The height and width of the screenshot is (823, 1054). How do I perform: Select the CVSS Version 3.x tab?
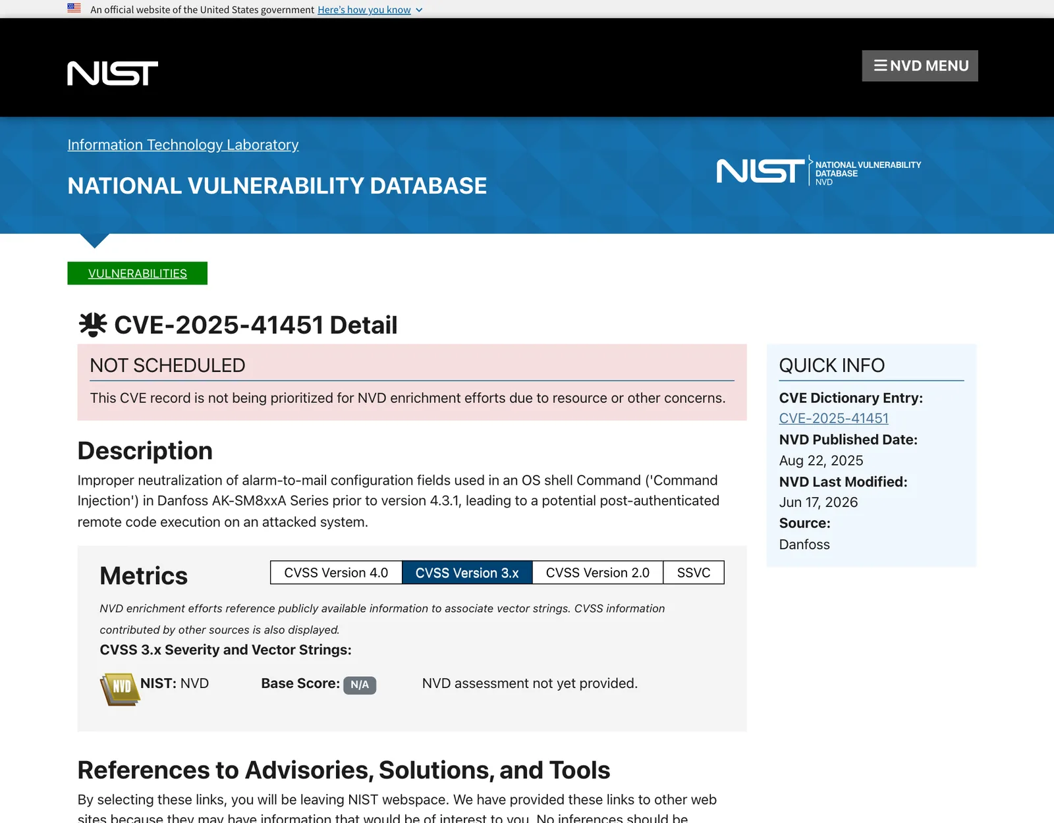tap(467, 573)
